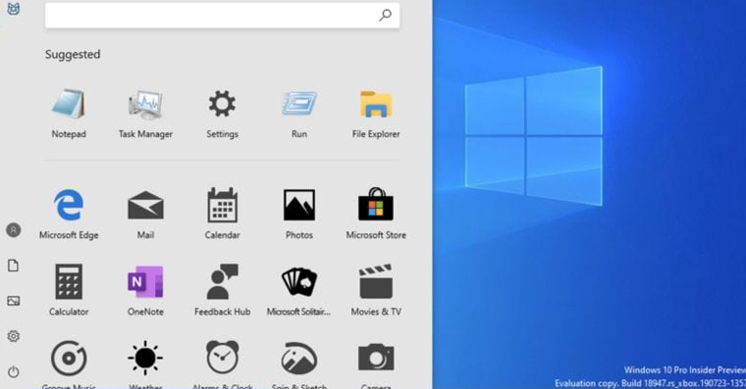Click the Suggested section heading

tap(73, 55)
